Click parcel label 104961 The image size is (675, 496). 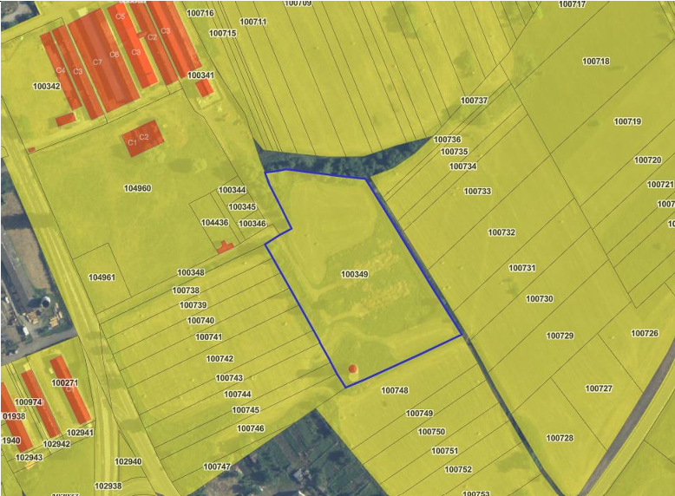(x=102, y=277)
